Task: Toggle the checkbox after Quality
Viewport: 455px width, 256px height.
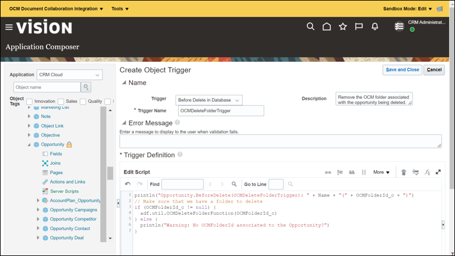Action: pyautogui.click(x=108, y=101)
